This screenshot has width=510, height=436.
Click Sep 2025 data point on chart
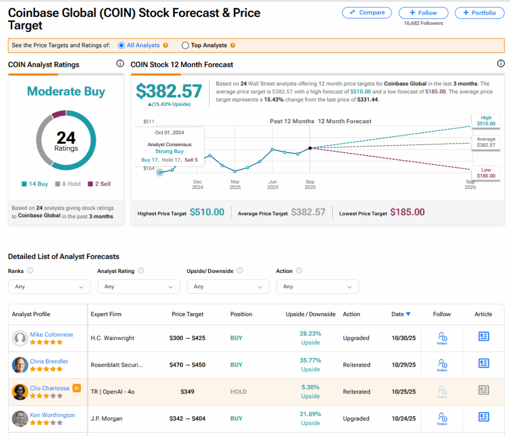click(x=310, y=148)
